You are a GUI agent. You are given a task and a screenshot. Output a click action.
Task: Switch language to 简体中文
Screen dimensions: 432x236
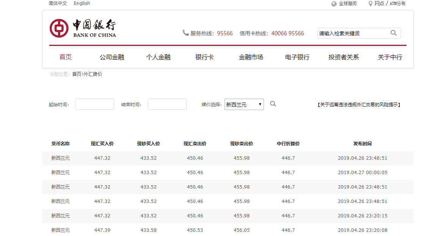(x=58, y=3)
